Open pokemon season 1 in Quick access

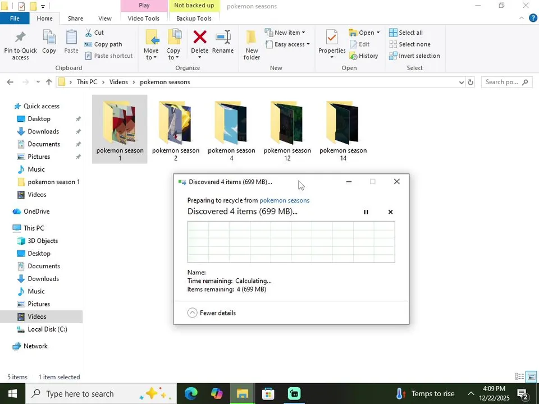point(53,182)
